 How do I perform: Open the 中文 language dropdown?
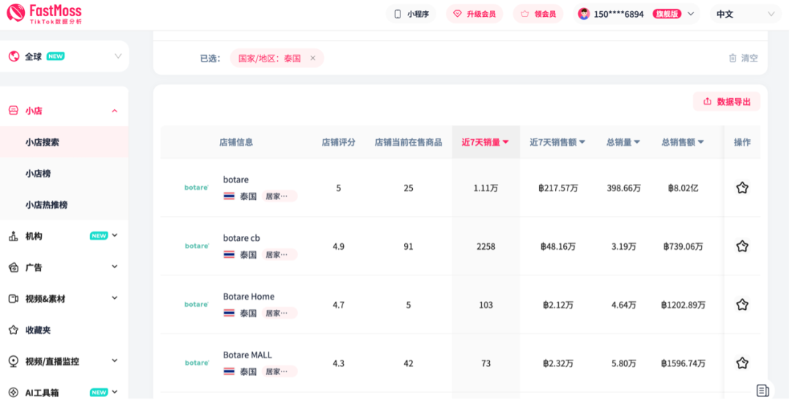[x=745, y=14]
